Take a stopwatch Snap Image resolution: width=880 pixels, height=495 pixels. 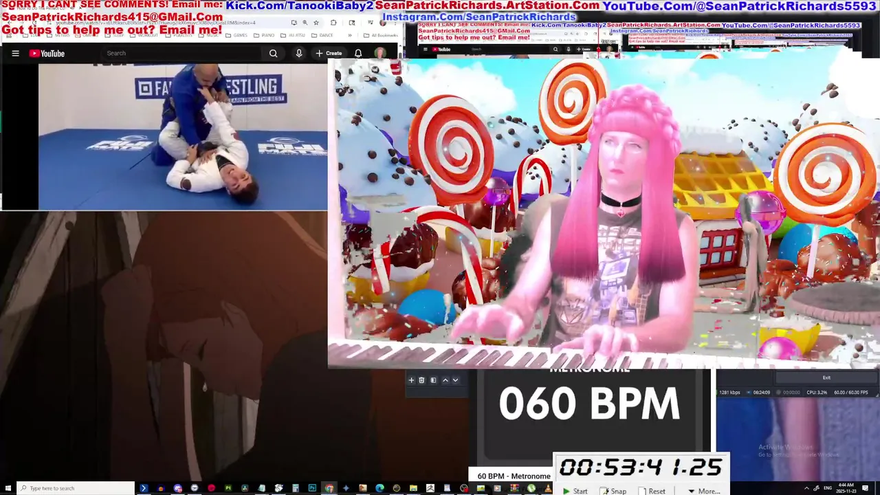(613, 491)
